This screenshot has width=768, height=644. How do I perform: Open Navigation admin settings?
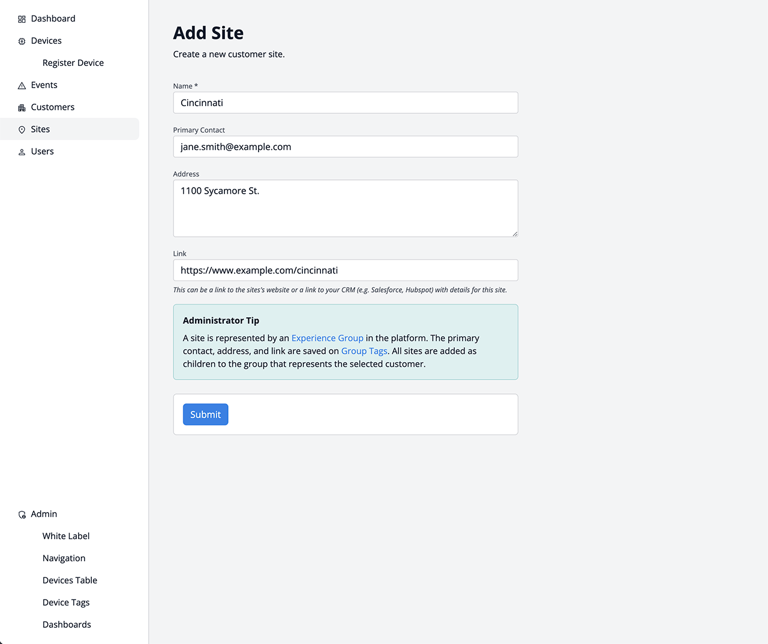point(64,558)
